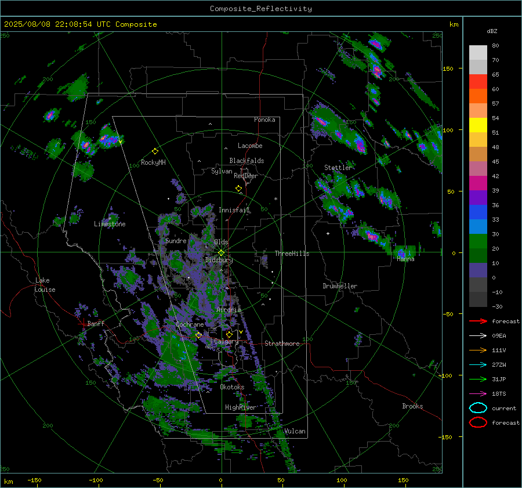Click the cyan current ellipse icon
Image resolution: width=522 pixels, height=488 pixels.
478,408
